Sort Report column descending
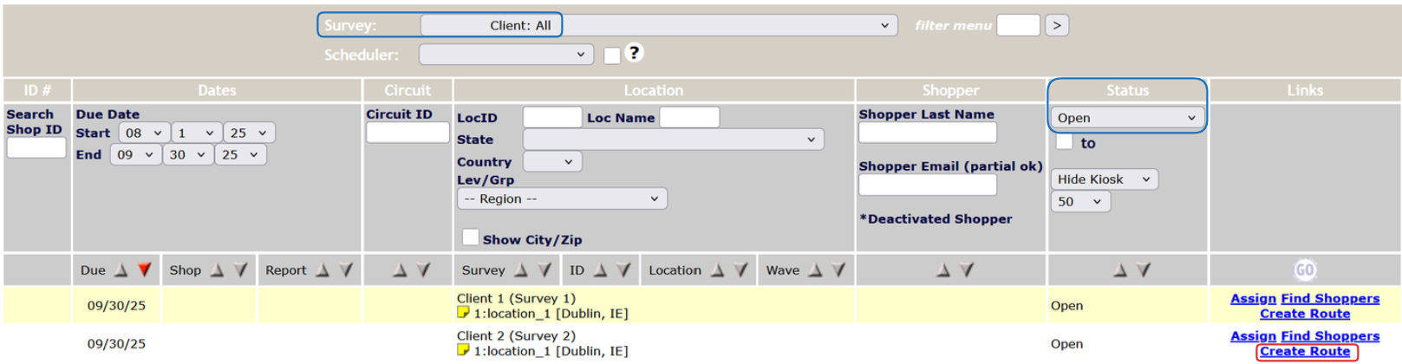1402x364 pixels. click(x=346, y=270)
